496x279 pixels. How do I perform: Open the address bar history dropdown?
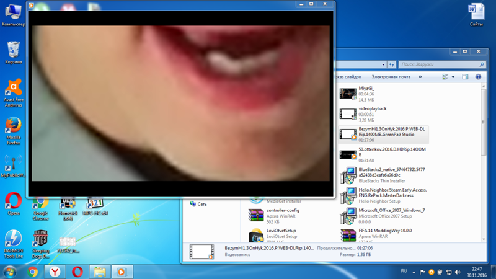(x=383, y=64)
